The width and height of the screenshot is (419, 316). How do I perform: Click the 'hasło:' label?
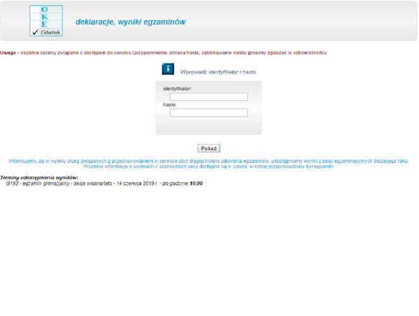pos(170,105)
